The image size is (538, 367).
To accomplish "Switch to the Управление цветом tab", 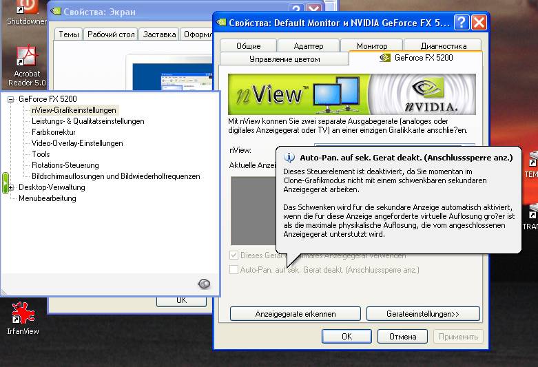I will tap(284, 59).
